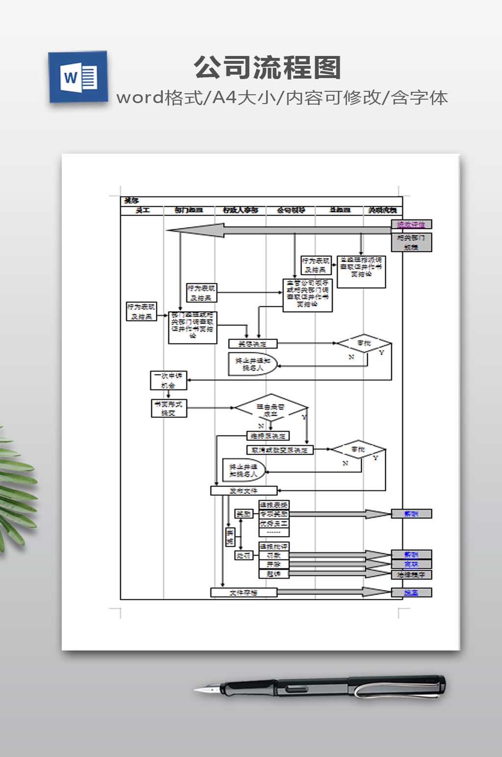502x757 pixels.
Task: Click the blue Word document icon
Action: coord(78,77)
